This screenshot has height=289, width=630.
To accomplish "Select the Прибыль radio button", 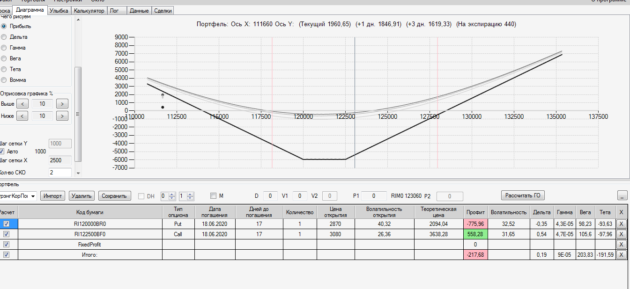I will pyautogui.click(x=4, y=26).
